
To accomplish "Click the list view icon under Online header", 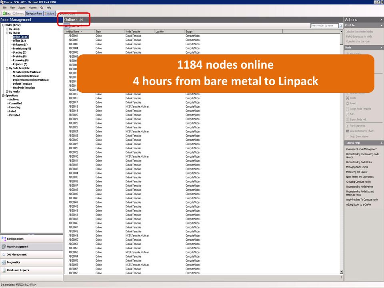I will click(67, 26).
